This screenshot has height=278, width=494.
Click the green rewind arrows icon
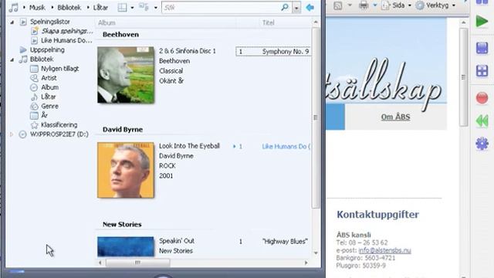point(482,121)
